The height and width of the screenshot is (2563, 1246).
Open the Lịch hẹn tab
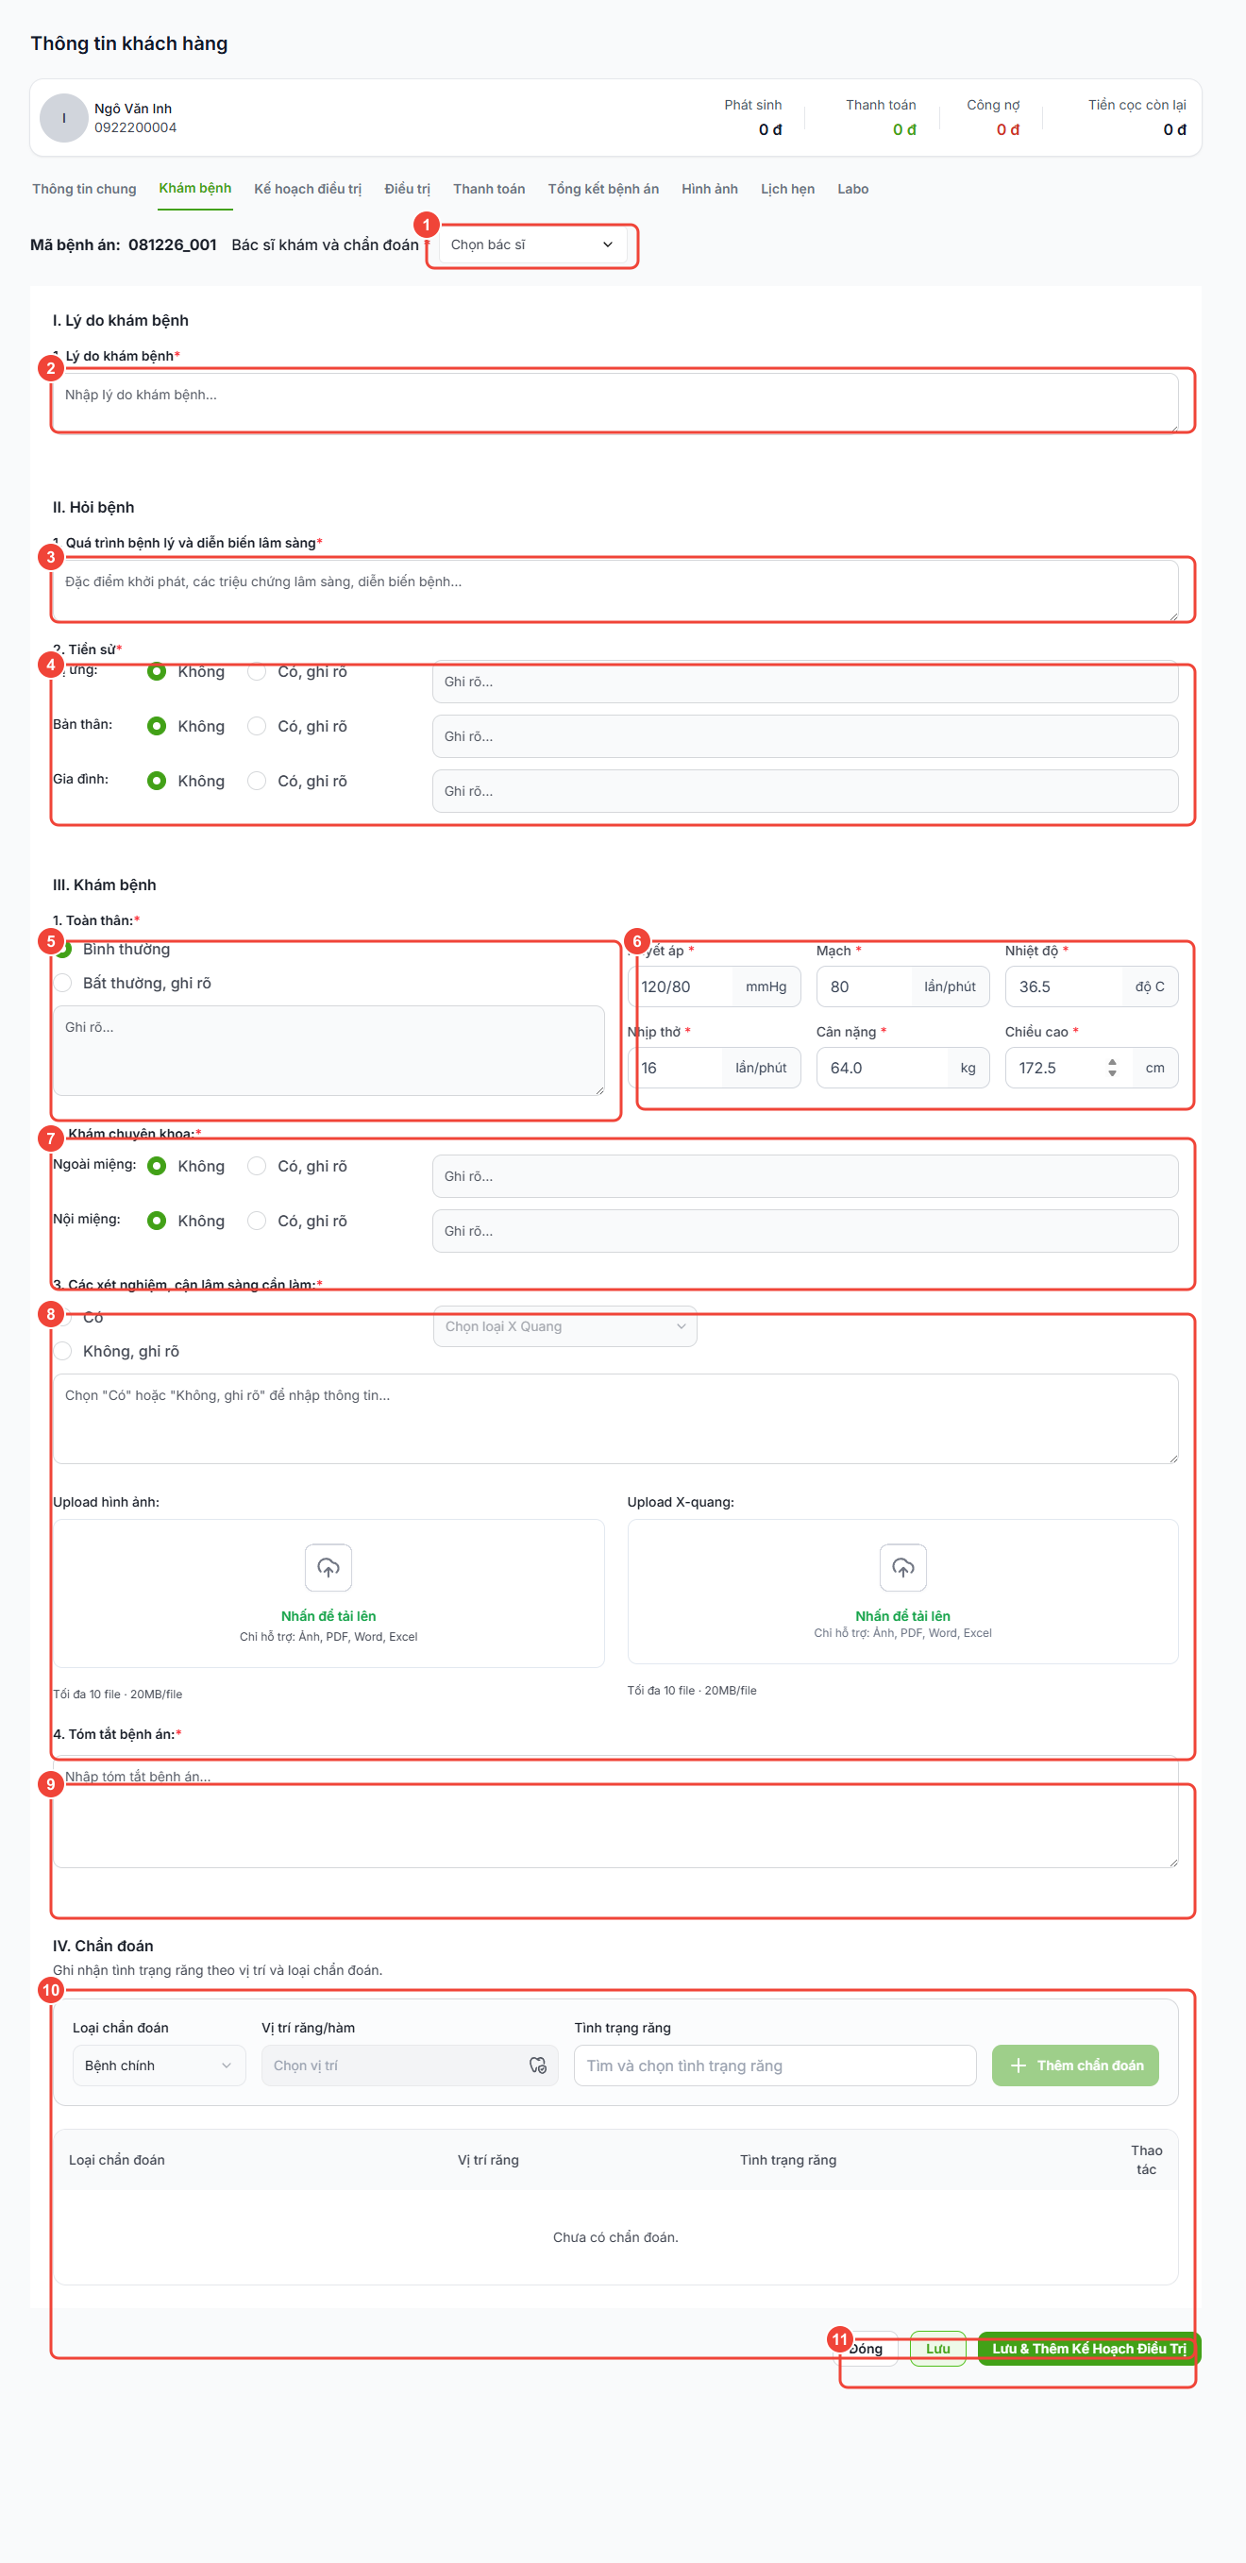pyautogui.click(x=787, y=189)
